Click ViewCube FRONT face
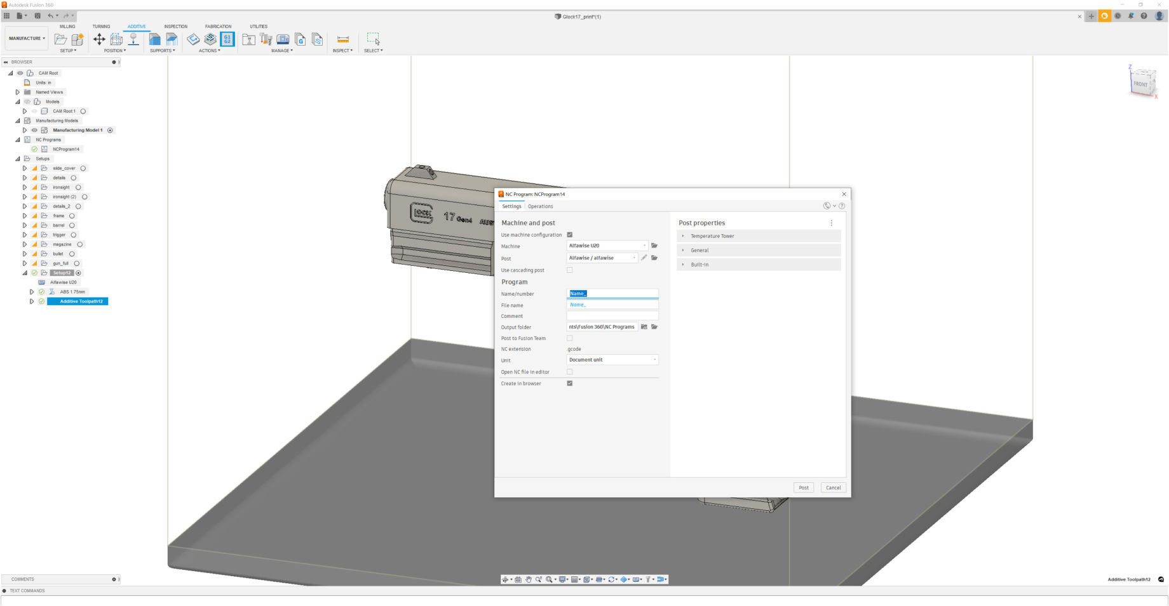Image resolution: width=1169 pixels, height=606 pixels. pos(1141,84)
